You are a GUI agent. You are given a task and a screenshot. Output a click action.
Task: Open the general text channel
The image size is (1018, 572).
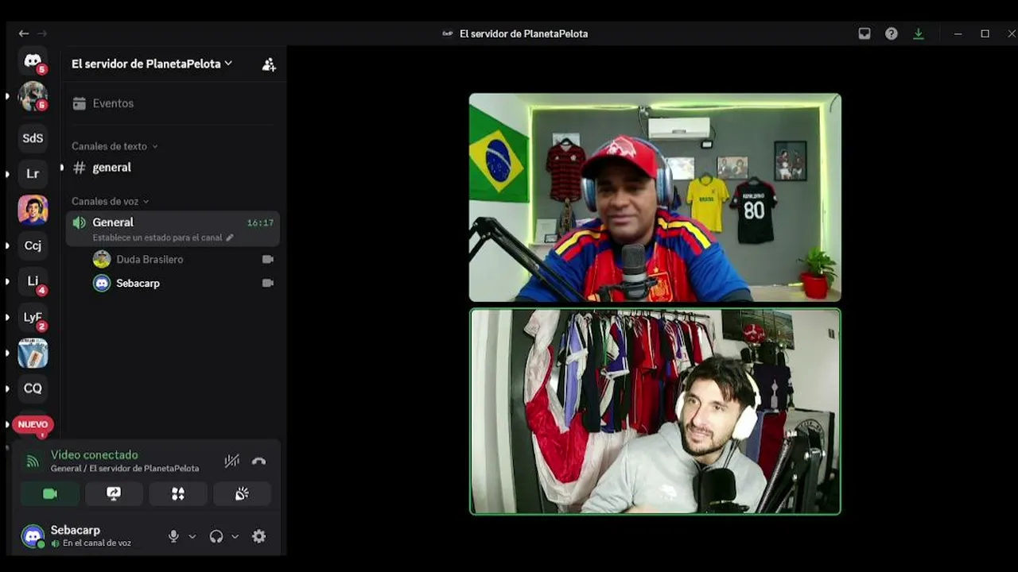click(173, 168)
